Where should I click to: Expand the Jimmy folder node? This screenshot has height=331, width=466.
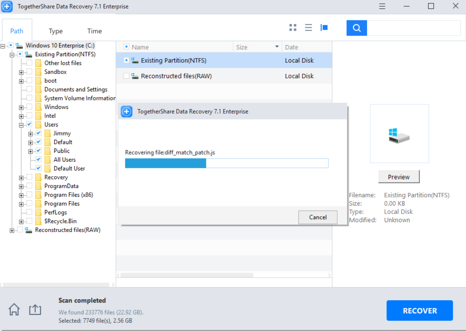point(30,134)
